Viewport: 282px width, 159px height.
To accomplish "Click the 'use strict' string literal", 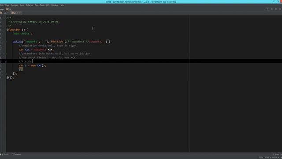I will [x=22, y=34].
